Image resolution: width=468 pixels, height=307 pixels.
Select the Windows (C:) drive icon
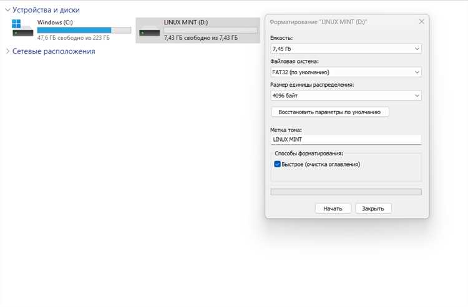pos(22,28)
